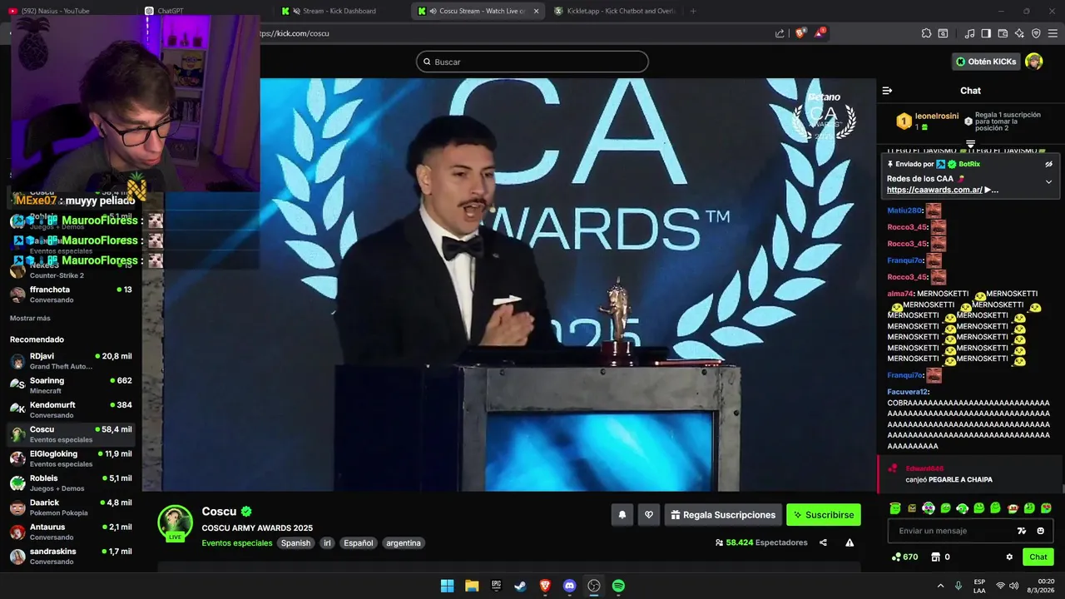
Task: Click the follow heart icon
Action: (x=649, y=515)
